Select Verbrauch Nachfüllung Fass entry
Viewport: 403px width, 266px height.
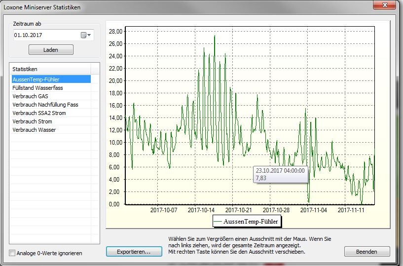pyautogui.click(x=45, y=105)
